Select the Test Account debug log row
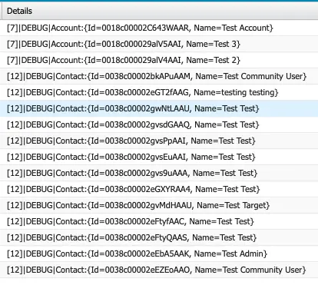 159,28
